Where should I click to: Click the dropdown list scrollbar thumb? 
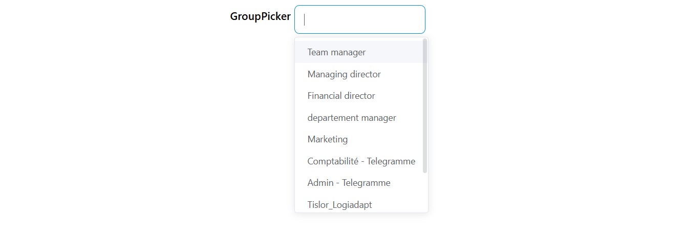pos(425,106)
